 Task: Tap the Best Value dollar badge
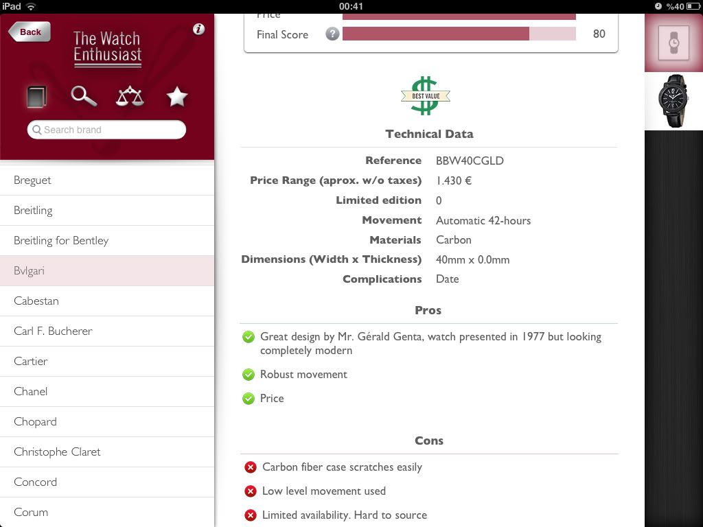[x=426, y=95]
